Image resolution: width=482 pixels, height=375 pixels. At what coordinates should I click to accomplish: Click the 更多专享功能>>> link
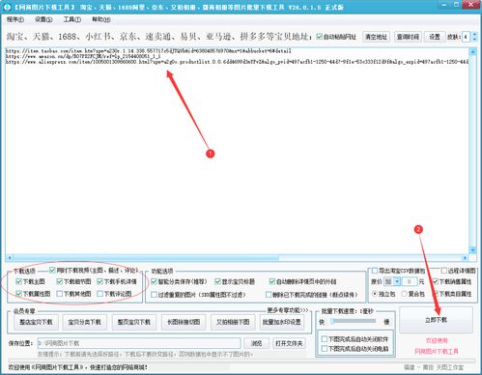click(288, 310)
